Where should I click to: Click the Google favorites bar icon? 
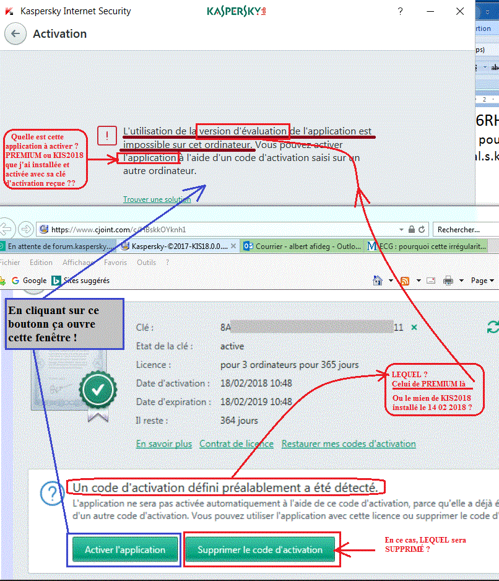pyautogui.click(x=15, y=281)
